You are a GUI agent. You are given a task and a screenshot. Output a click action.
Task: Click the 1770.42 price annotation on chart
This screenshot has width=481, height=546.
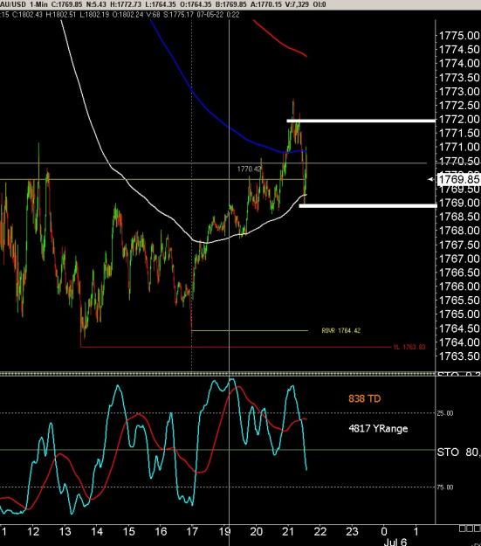click(x=249, y=169)
